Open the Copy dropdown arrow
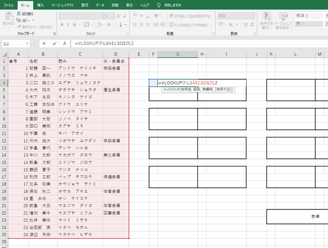 point(33,20)
